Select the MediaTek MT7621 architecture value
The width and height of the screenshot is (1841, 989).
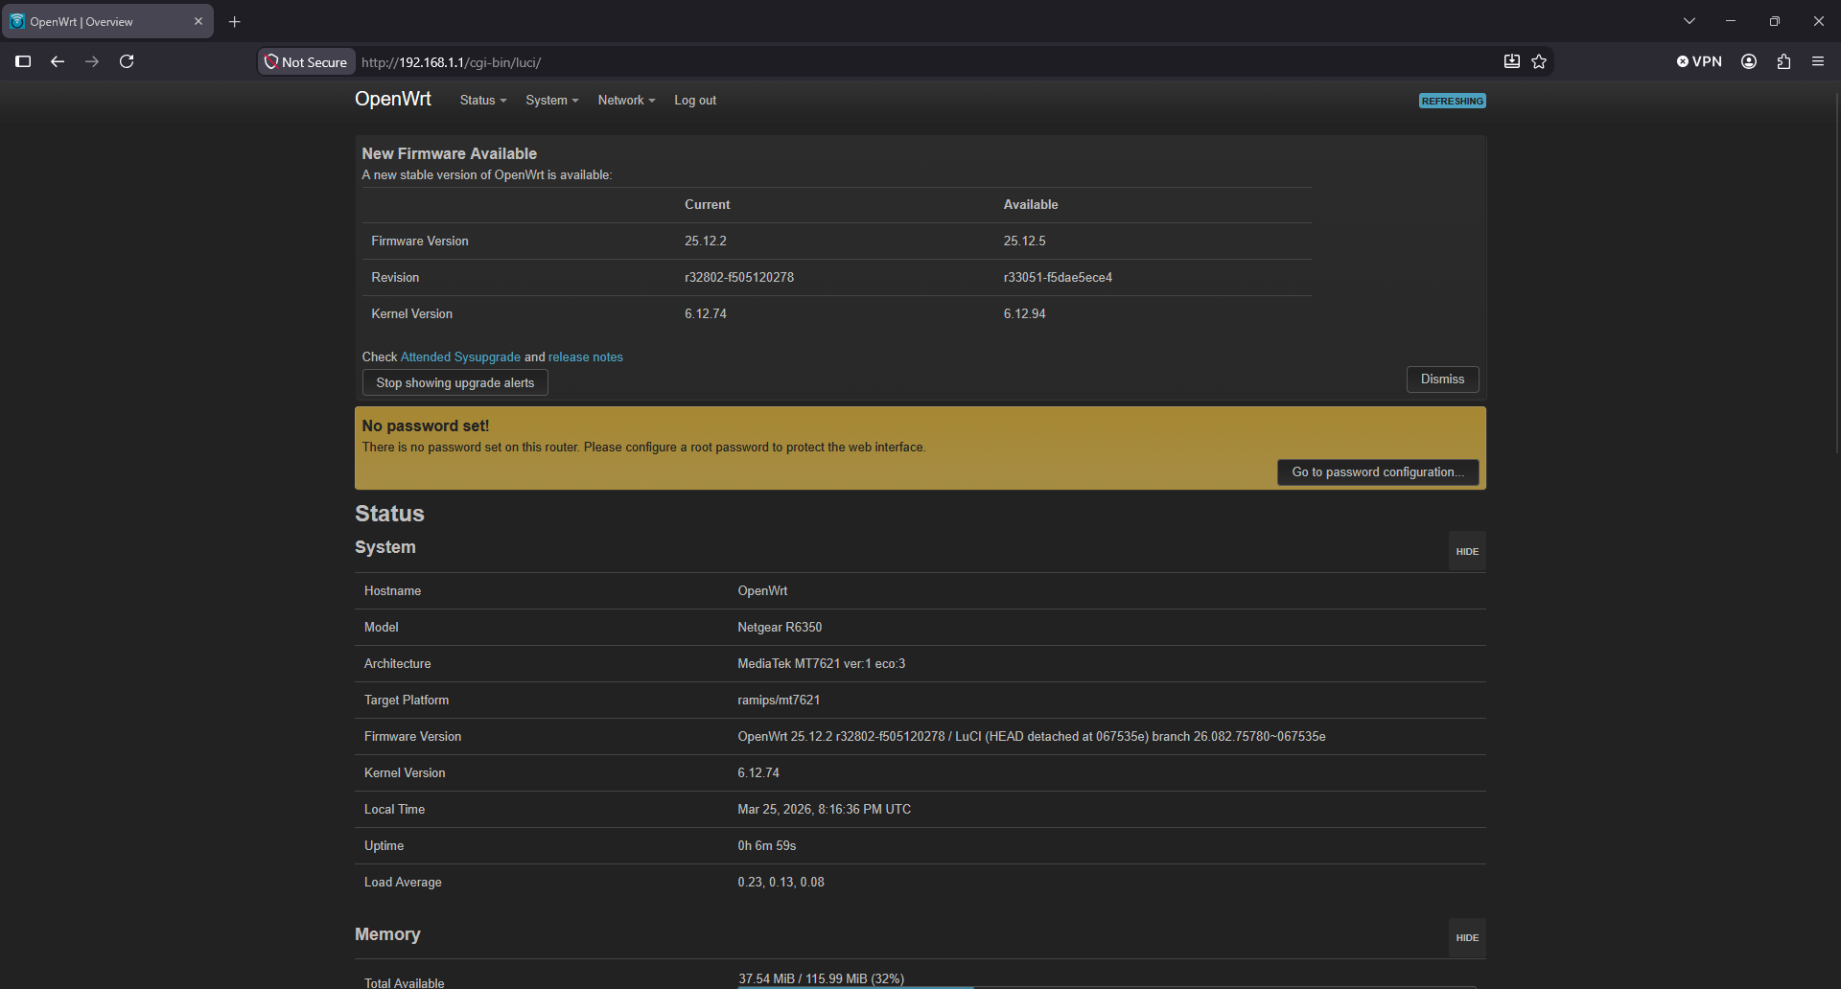[x=821, y=664]
